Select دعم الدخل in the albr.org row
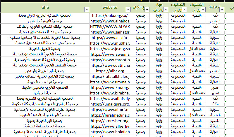The image size is (234, 137). [197, 71]
